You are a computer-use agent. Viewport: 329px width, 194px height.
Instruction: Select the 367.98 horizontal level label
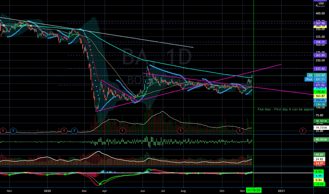tap(320, 23)
